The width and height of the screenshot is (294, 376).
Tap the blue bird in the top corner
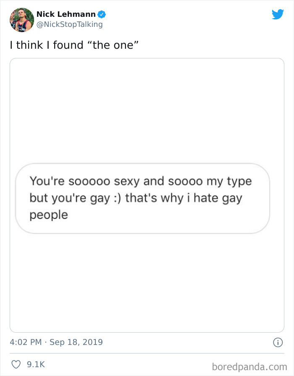tap(278, 14)
